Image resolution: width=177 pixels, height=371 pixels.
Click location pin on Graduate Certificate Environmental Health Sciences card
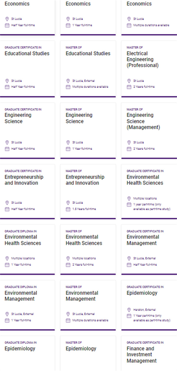point(129,199)
